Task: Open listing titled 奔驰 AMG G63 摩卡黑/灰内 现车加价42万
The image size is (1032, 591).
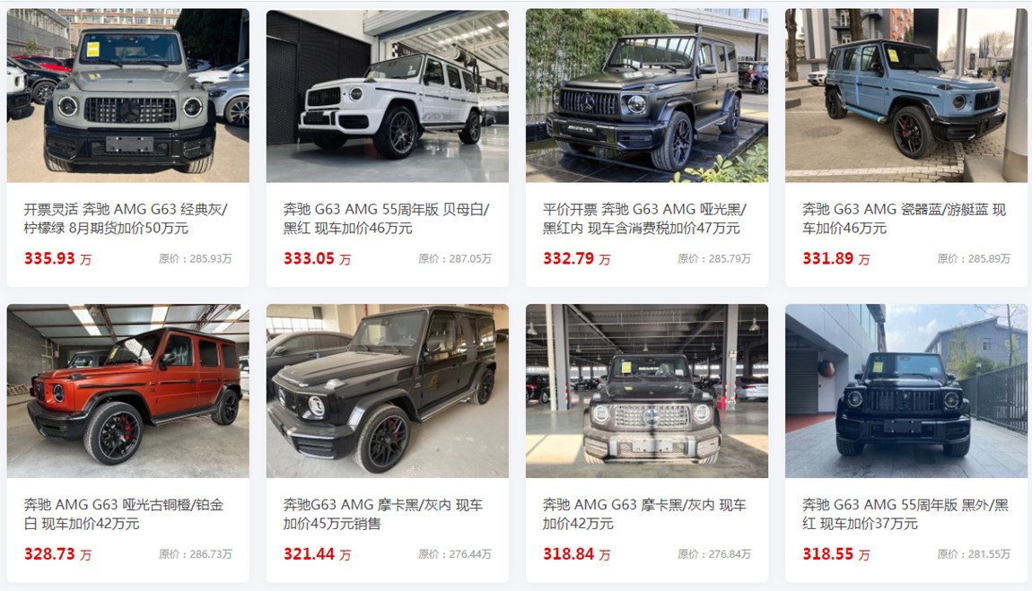Action: tap(644, 514)
